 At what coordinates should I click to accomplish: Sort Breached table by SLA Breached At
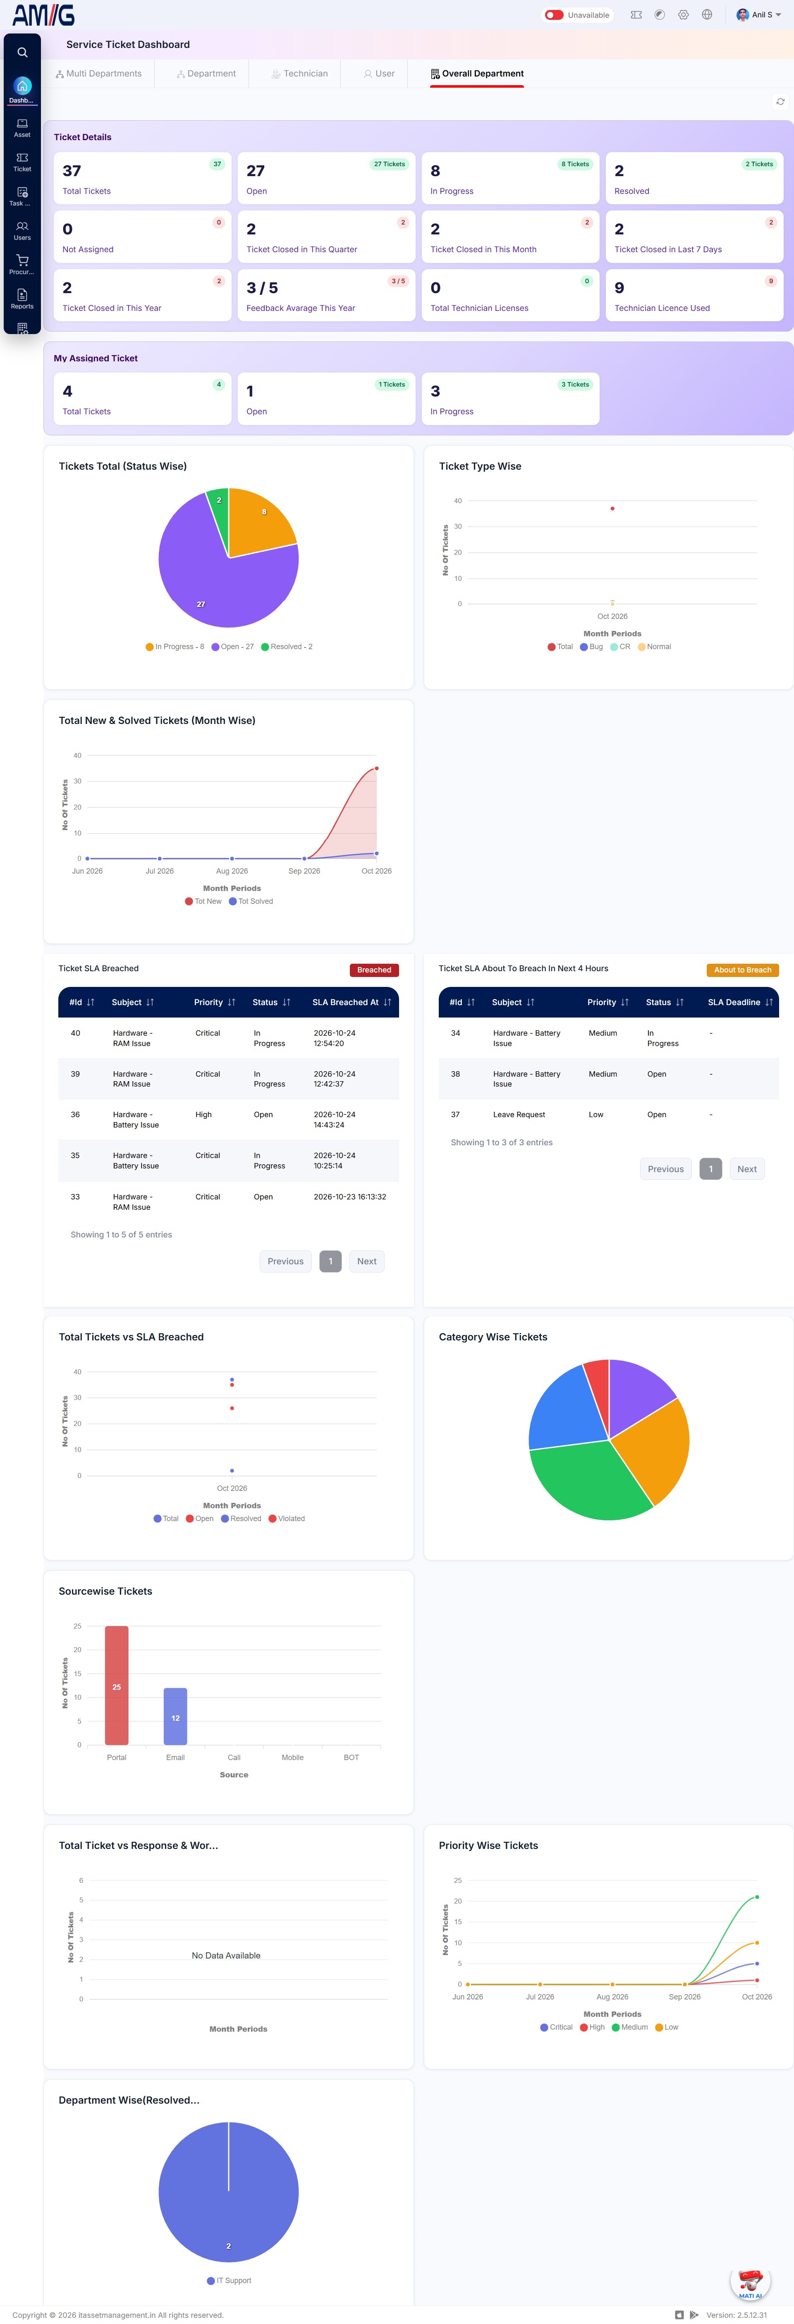(352, 1002)
